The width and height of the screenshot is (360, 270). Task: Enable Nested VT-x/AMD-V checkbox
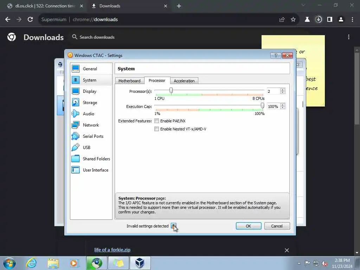pos(156,129)
